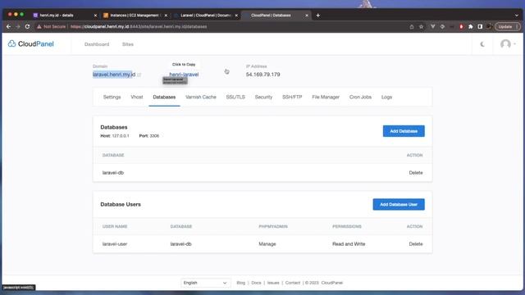Click the address bar URL
This screenshot has width=525, height=295.
[139, 26]
